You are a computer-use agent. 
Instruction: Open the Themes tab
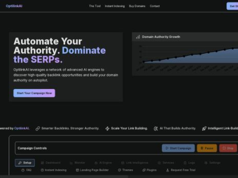coord(125,170)
